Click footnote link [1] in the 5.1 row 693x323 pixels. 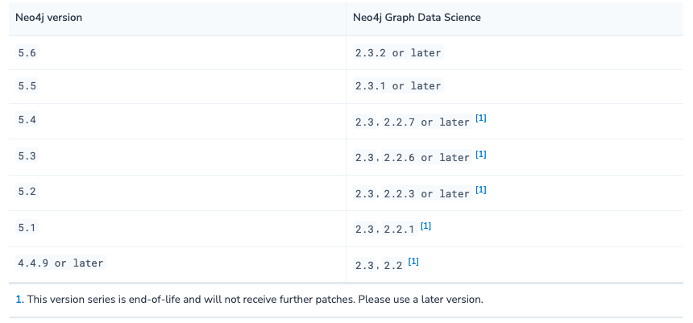[425, 226]
